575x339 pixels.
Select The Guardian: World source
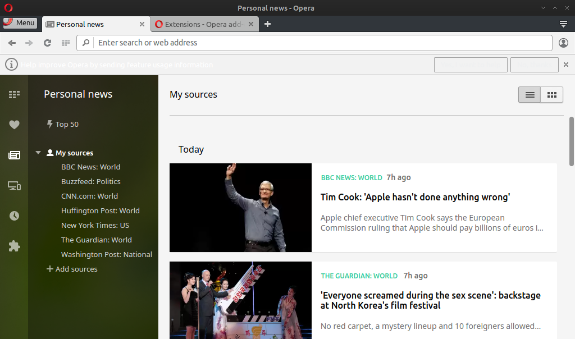96,240
